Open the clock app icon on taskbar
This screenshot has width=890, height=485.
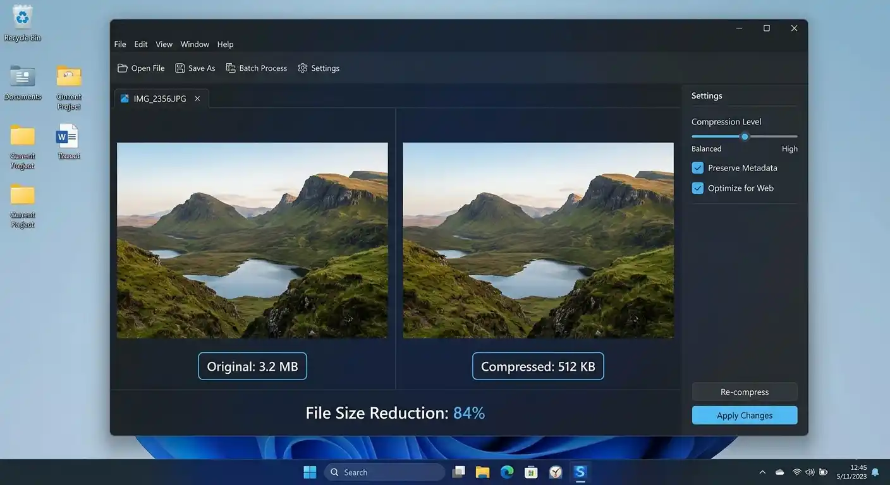[556, 472]
